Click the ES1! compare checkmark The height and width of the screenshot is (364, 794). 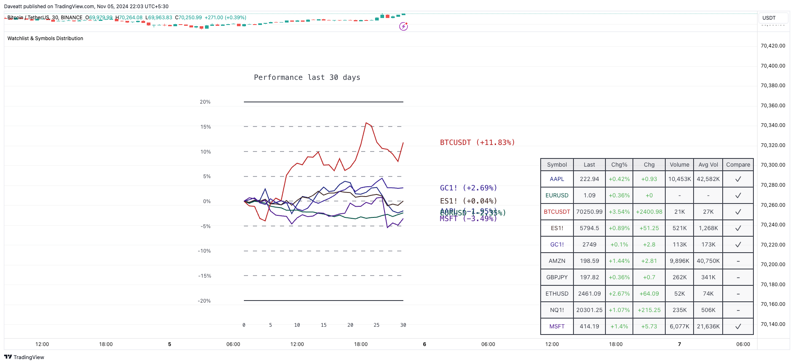point(738,228)
